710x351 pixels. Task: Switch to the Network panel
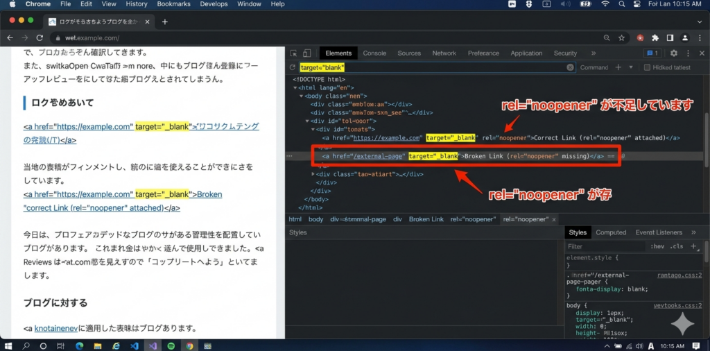[x=444, y=53]
